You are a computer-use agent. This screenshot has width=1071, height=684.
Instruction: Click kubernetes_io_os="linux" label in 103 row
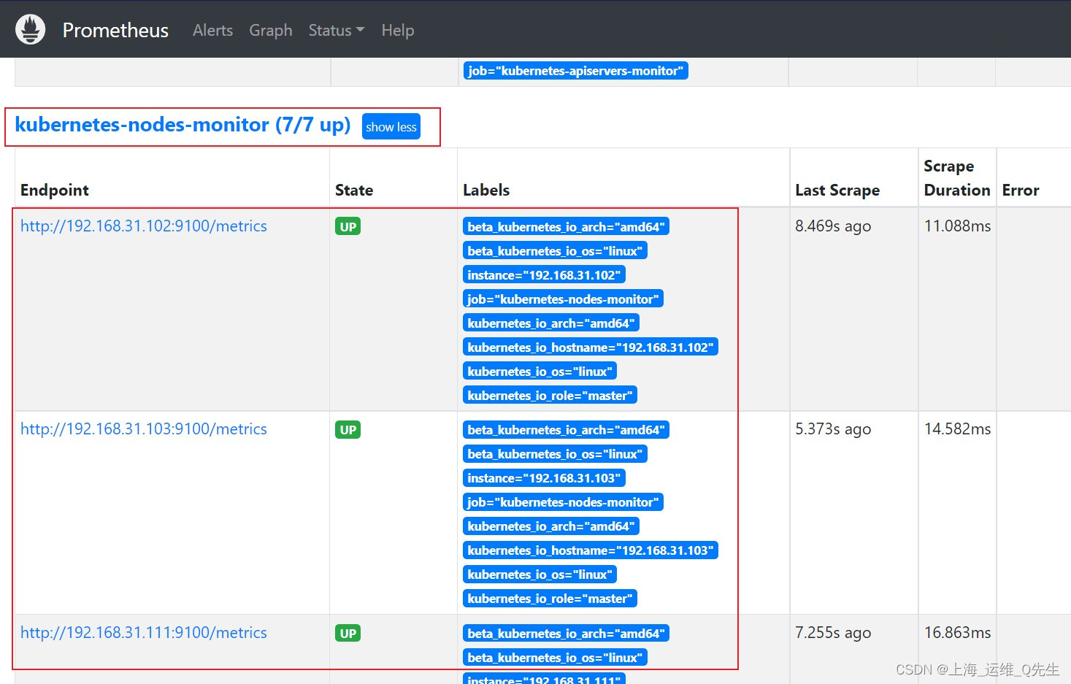pos(540,575)
